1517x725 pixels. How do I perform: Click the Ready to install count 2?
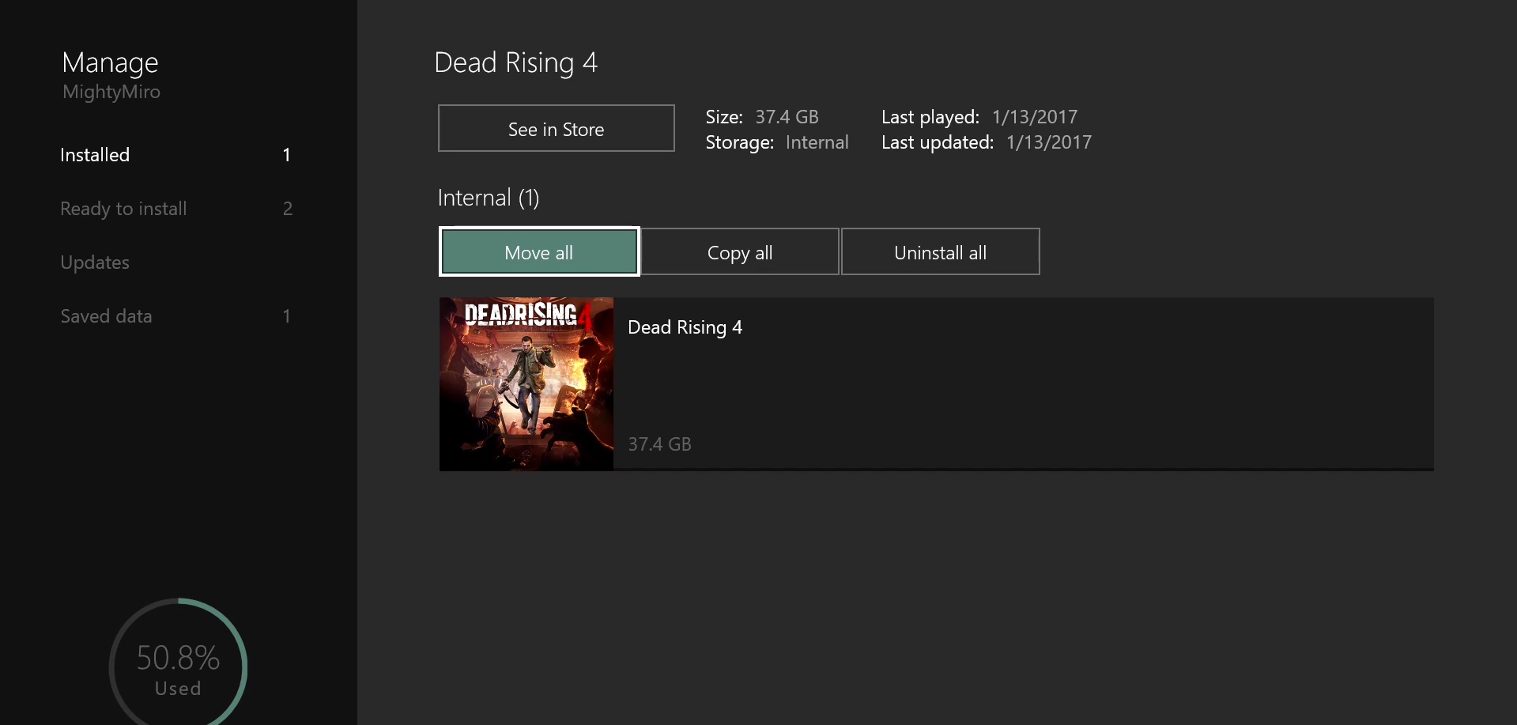tap(288, 209)
